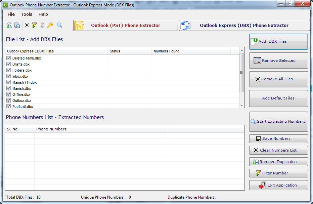Click the add files toolbar icon
Image resolution: width=313 pixels, height=204 pixels.
(9, 25)
